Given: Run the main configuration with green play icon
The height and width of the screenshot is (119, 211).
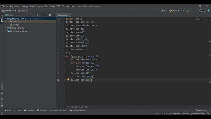Looking at the screenshot, I should (183, 11).
